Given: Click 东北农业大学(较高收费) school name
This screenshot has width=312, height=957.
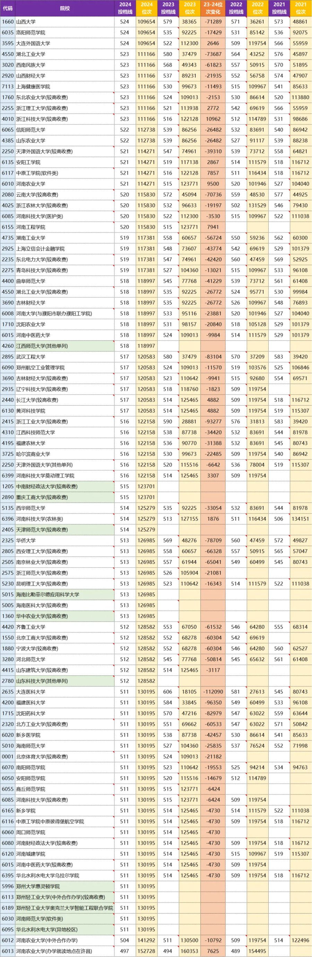Looking at the screenshot, I should click(x=64, y=97).
